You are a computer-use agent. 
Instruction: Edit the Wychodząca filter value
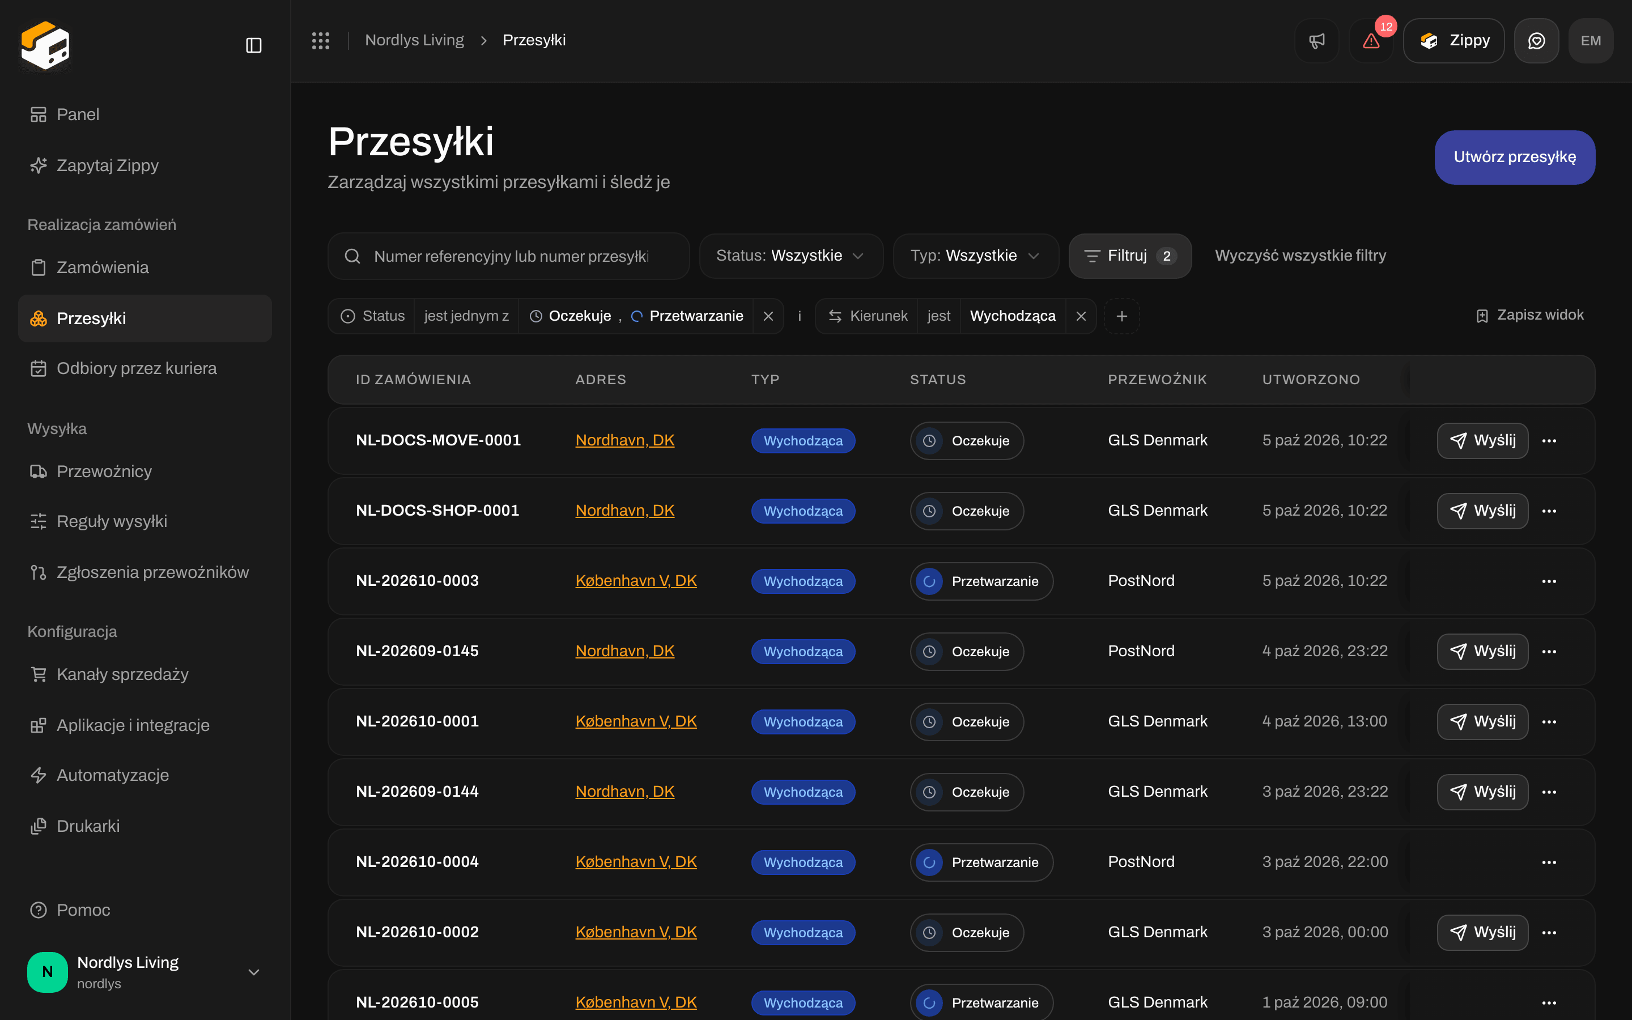[1013, 316]
